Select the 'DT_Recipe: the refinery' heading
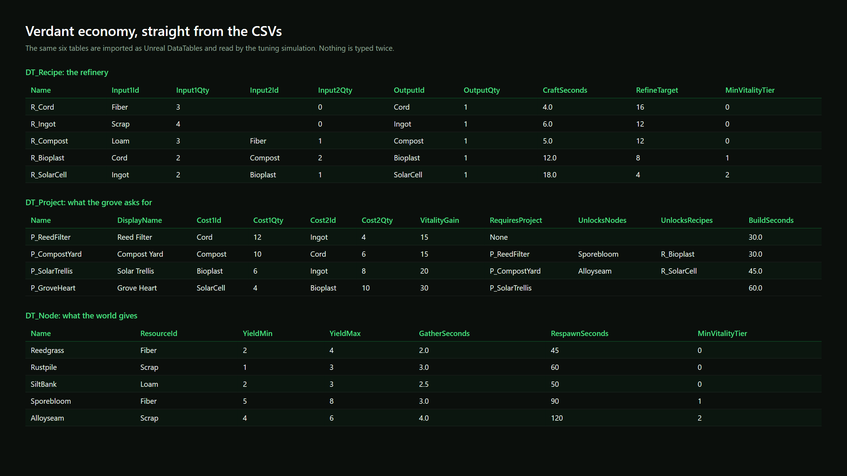 point(67,72)
